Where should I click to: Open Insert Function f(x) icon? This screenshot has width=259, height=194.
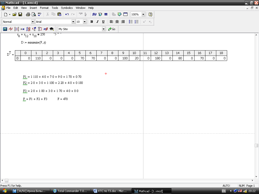(94, 14)
